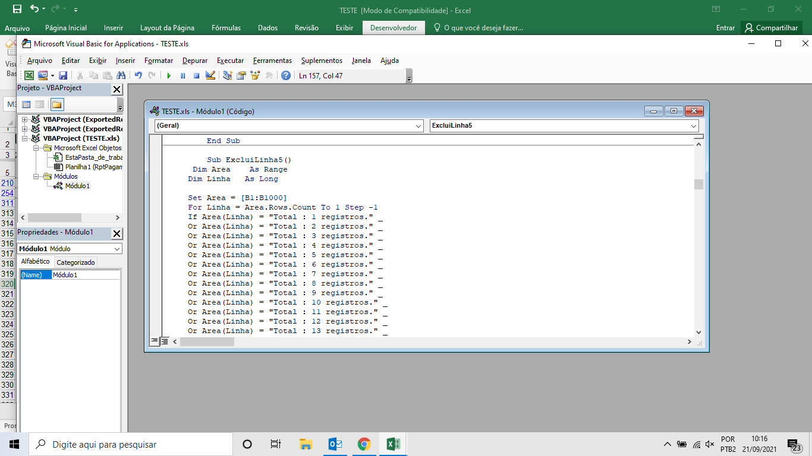Viewport: 812px width, 456px height.
Task: Open the Object Browser icon
Action: point(255,75)
